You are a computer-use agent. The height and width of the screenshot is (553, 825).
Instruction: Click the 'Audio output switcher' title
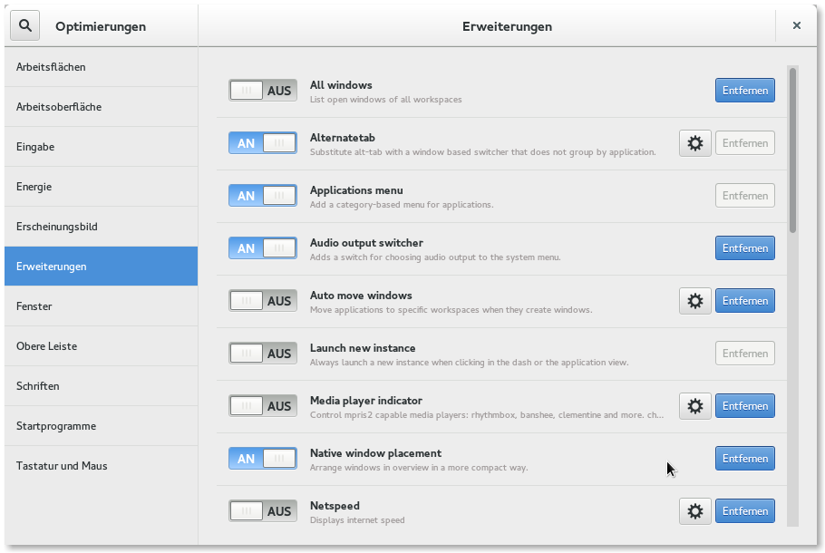(367, 243)
